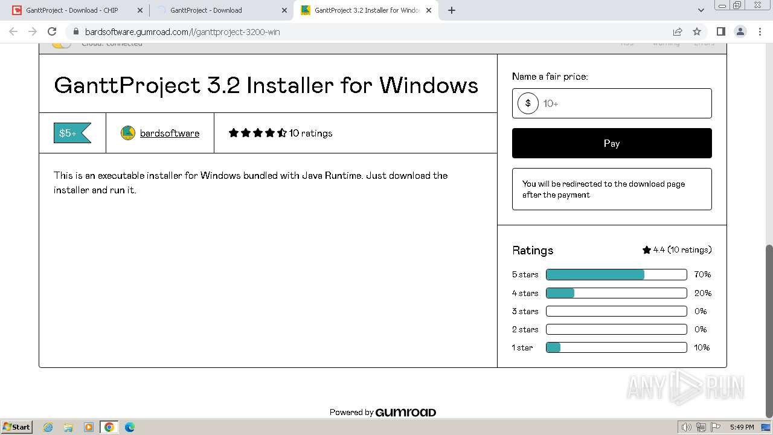
Task: Click the 4 stars rating bar
Action: (x=617, y=293)
